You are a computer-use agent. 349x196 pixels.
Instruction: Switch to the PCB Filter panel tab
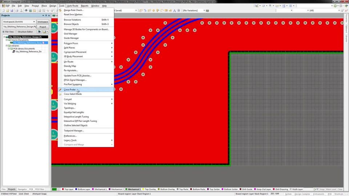click(x=40, y=189)
